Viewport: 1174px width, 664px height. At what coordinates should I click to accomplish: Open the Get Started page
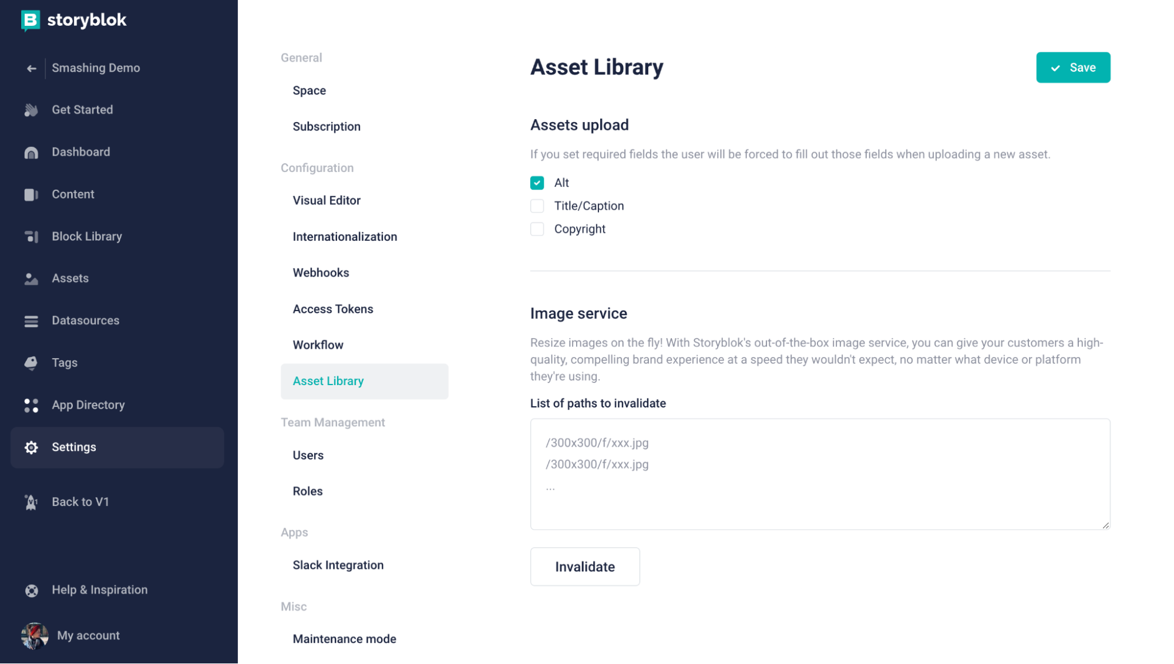(x=82, y=110)
